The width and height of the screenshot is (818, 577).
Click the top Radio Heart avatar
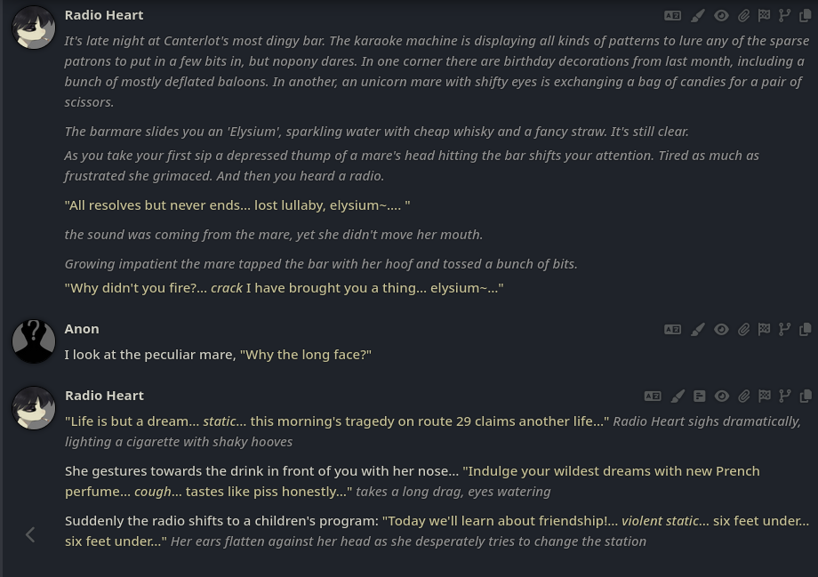pos(34,28)
